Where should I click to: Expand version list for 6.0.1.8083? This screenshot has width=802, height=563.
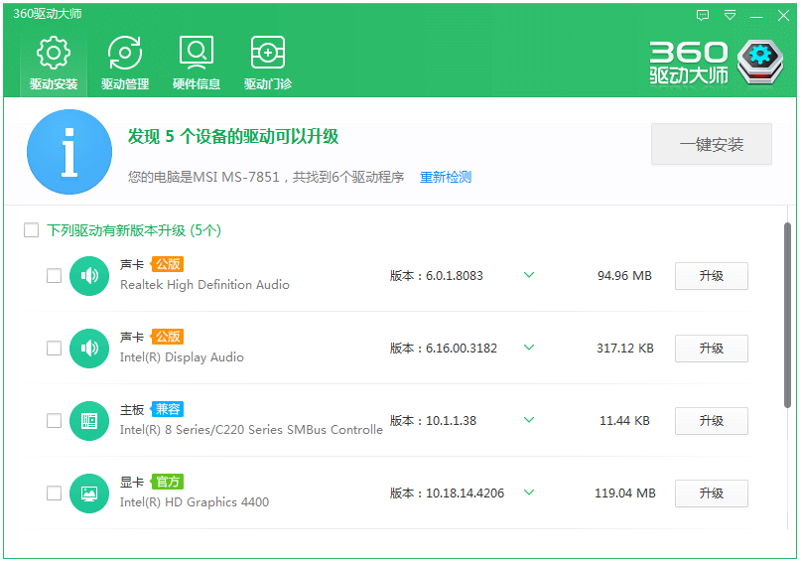click(529, 275)
